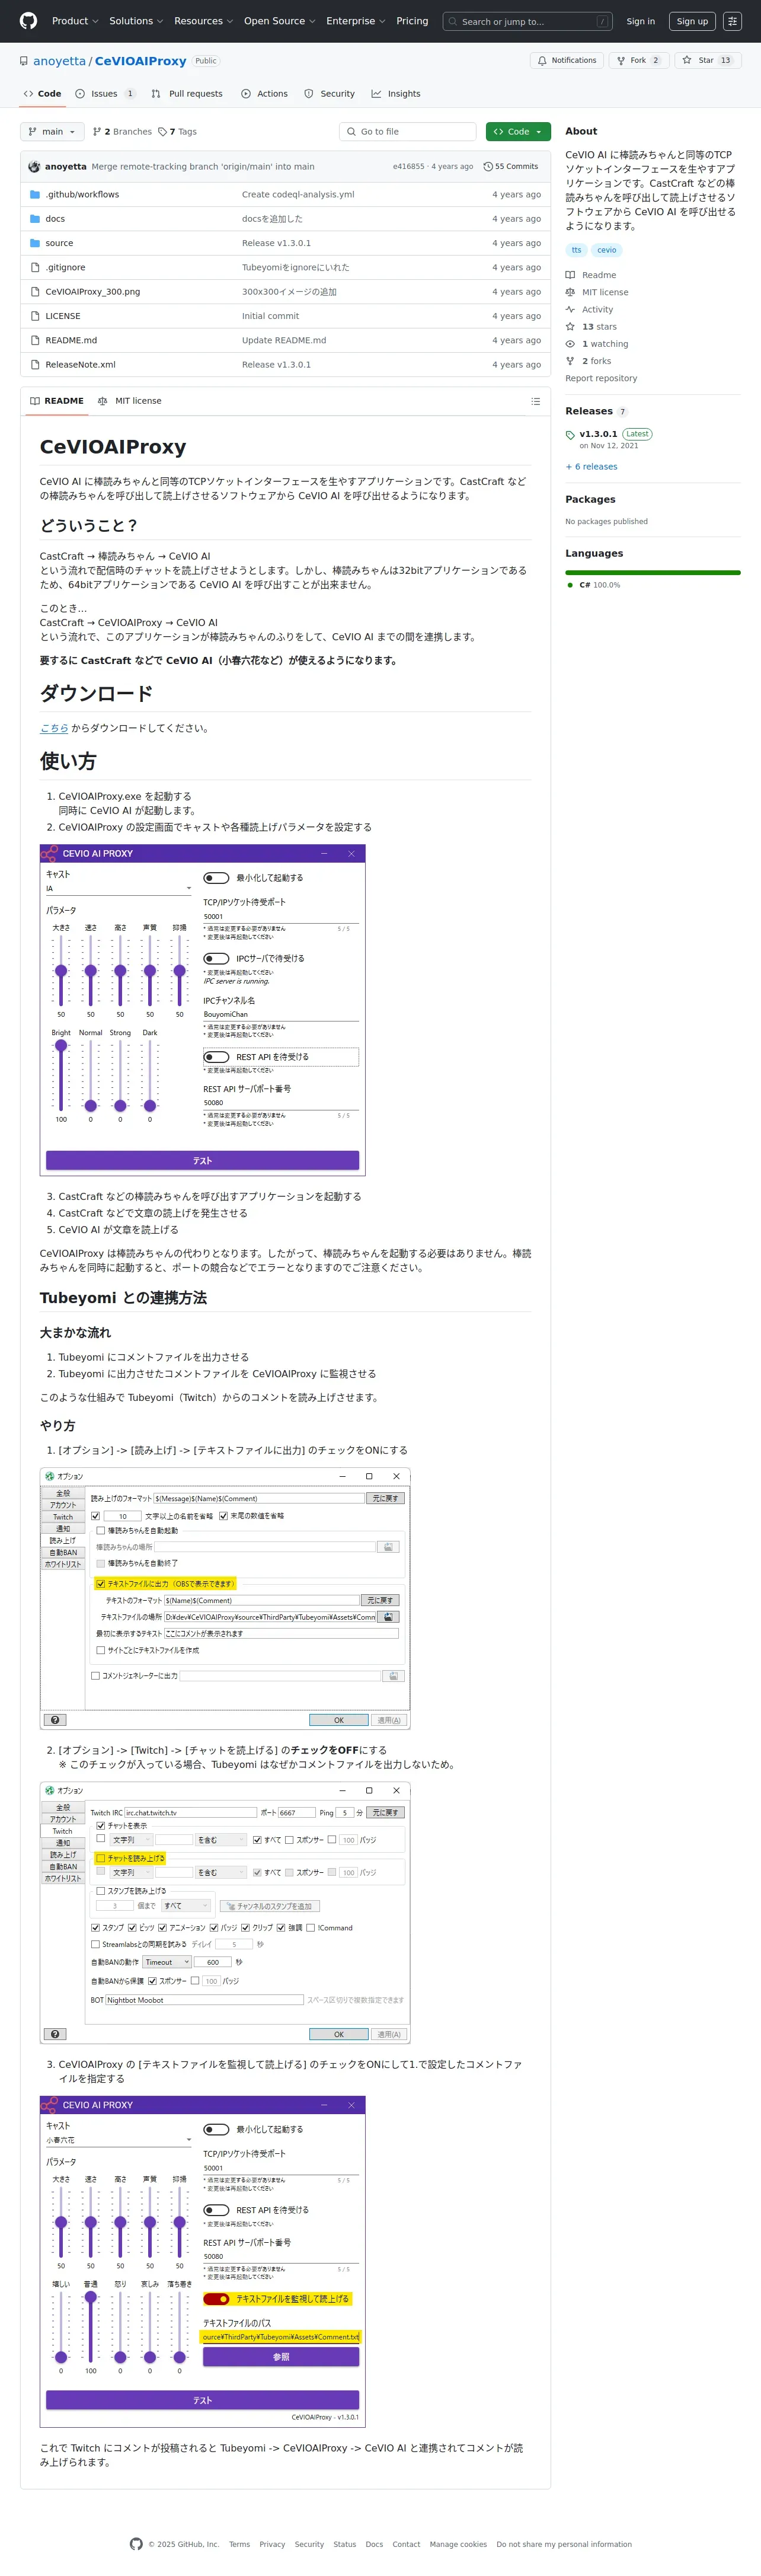Open the README outline menu icon
Image resolution: width=761 pixels, height=2576 pixels.
click(x=535, y=401)
